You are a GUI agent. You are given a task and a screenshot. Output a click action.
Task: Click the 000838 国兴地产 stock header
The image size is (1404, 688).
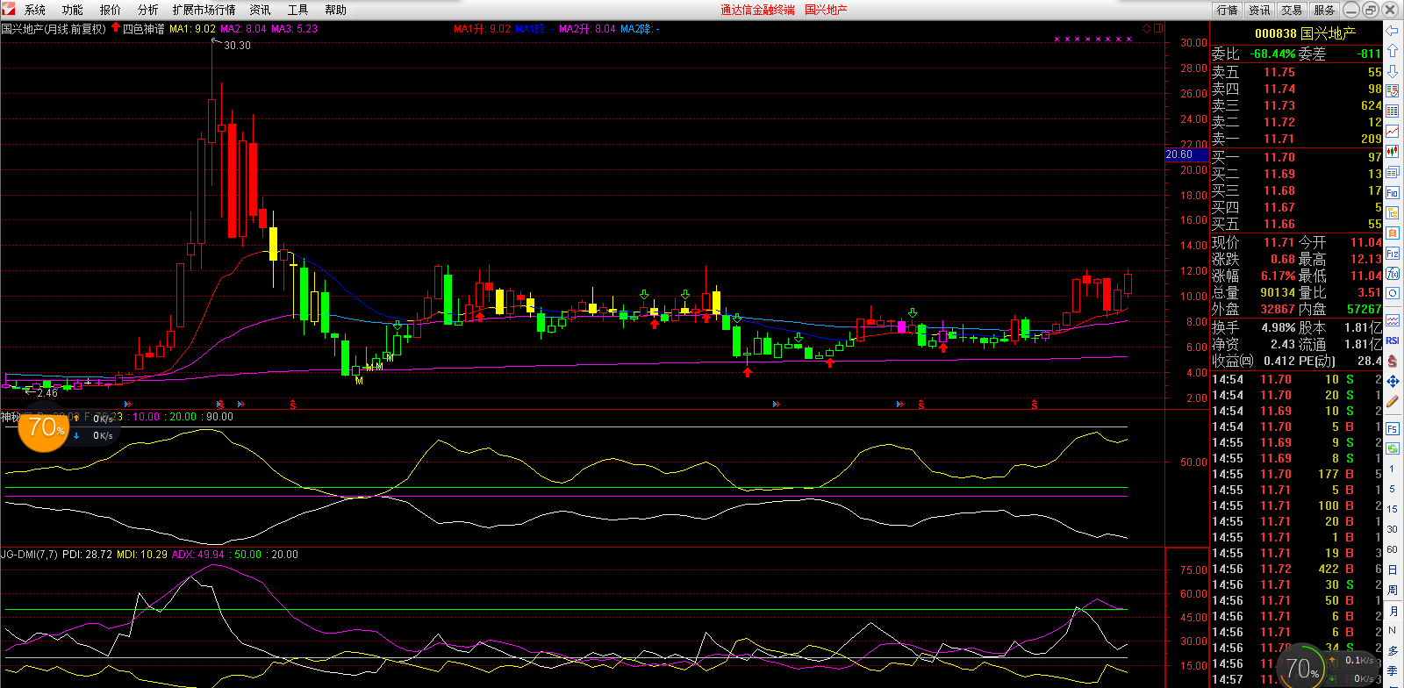coord(1305,33)
